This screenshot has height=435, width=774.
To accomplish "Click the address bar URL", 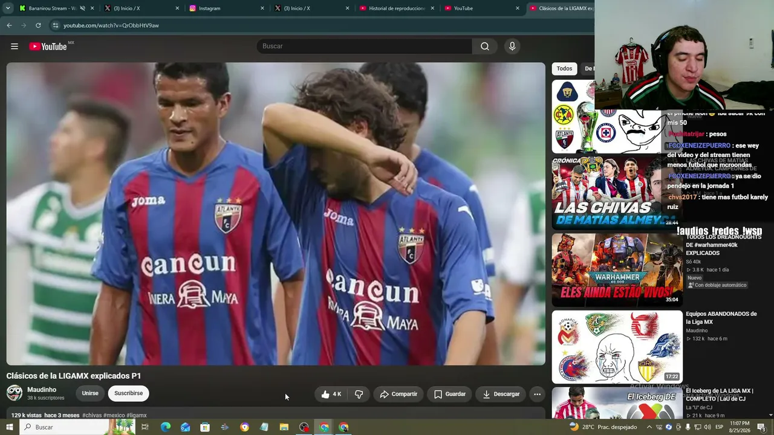I will click(111, 25).
